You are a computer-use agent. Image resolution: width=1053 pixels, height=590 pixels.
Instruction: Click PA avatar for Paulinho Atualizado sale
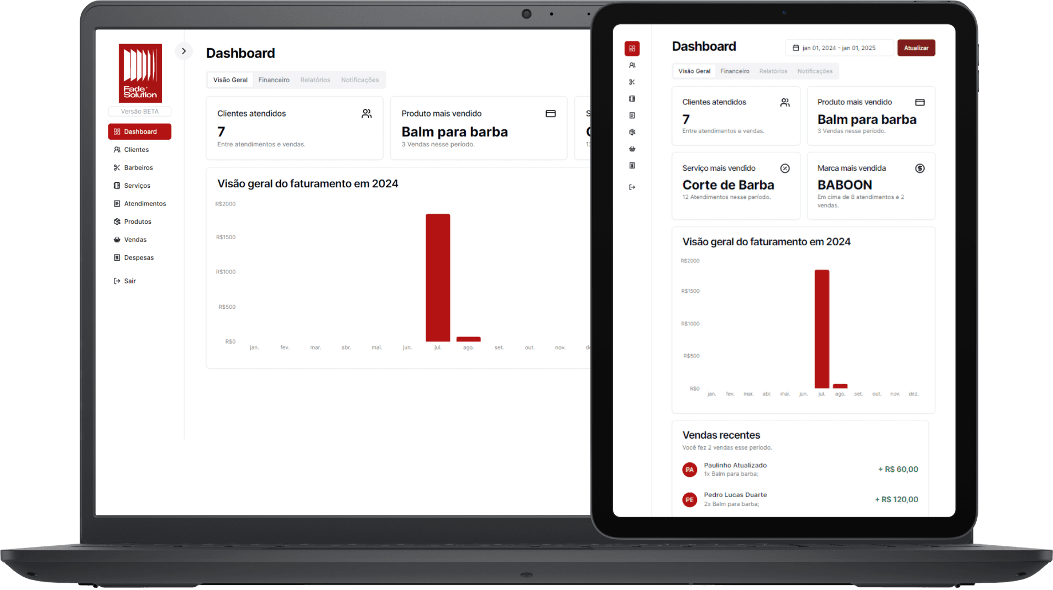click(x=689, y=470)
